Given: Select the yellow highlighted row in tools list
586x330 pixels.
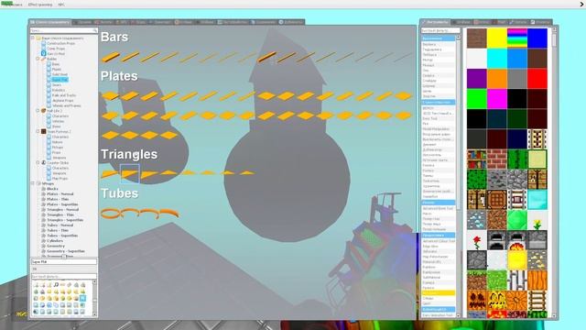Looking at the screenshot, I should [x=438, y=292].
